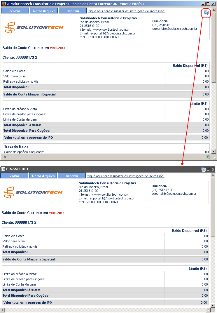Viewport: 217px width, 313px height.
Task: Click Firefox logo in the title bar
Action: (4, 4)
